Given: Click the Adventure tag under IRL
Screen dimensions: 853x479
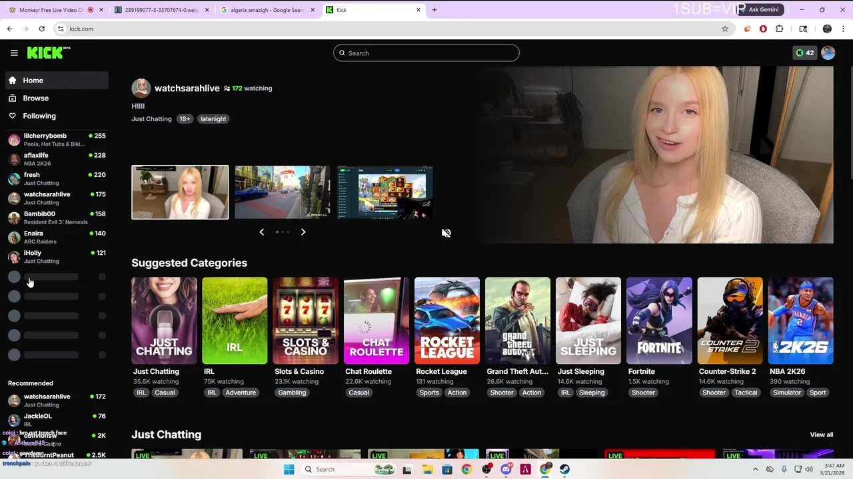Looking at the screenshot, I should tap(241, 393).
